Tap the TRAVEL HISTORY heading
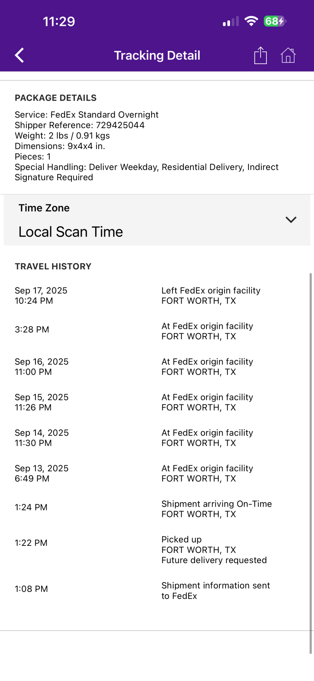The image size is (314, 681). (x=53, y=266)
